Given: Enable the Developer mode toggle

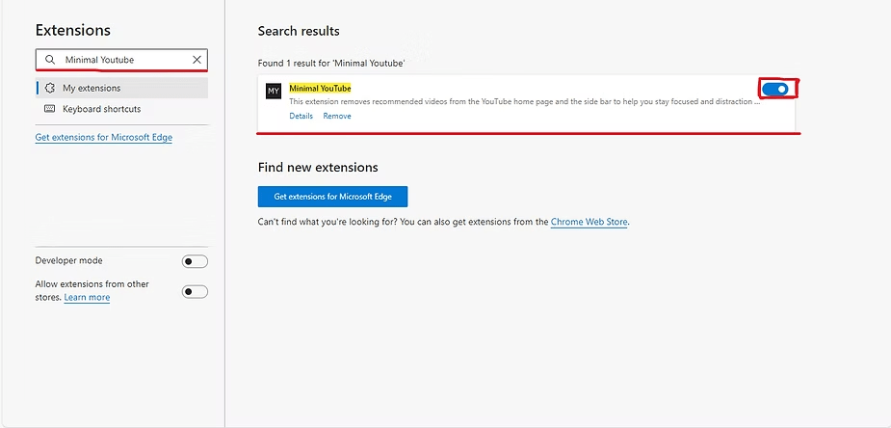Looking at the screenshot, I should [195, 261].
